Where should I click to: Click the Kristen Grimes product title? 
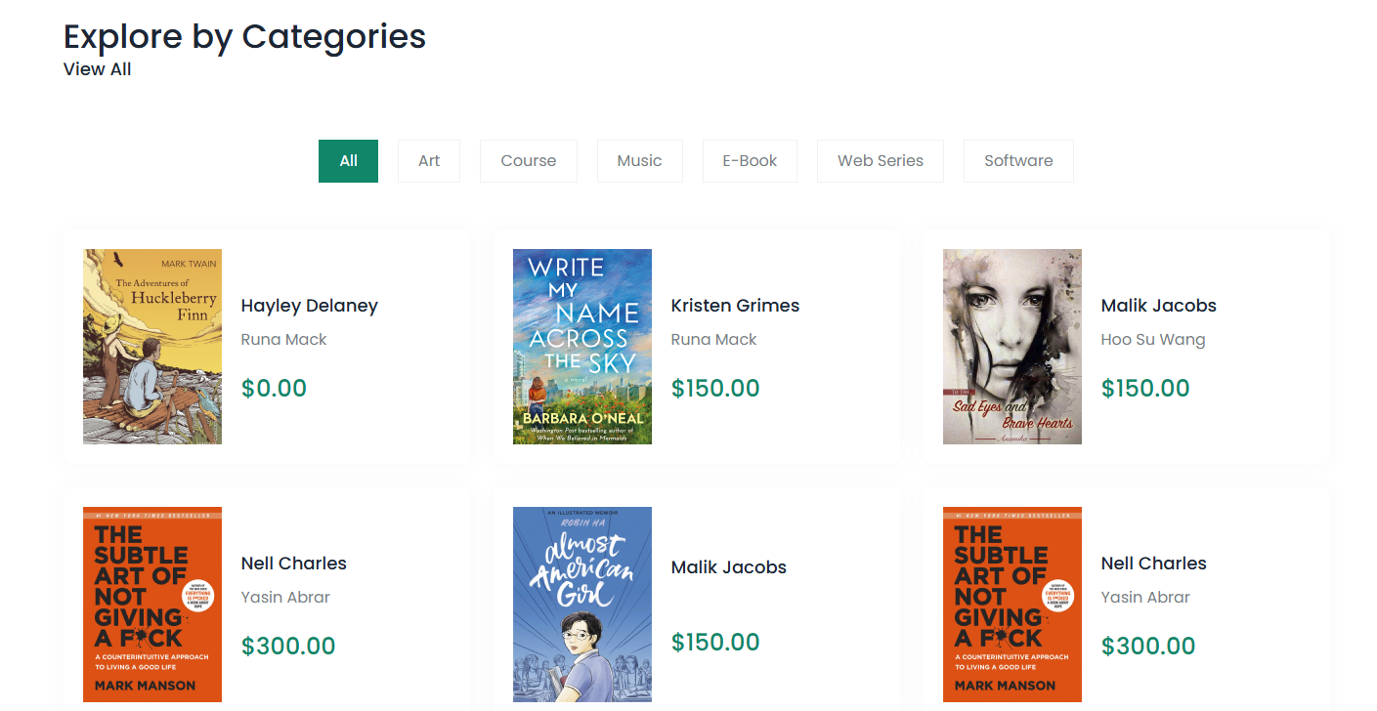point(735,306)
